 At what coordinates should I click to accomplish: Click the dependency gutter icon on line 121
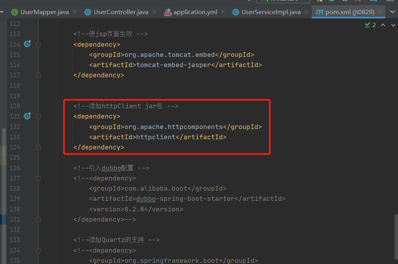click(28, 116)
